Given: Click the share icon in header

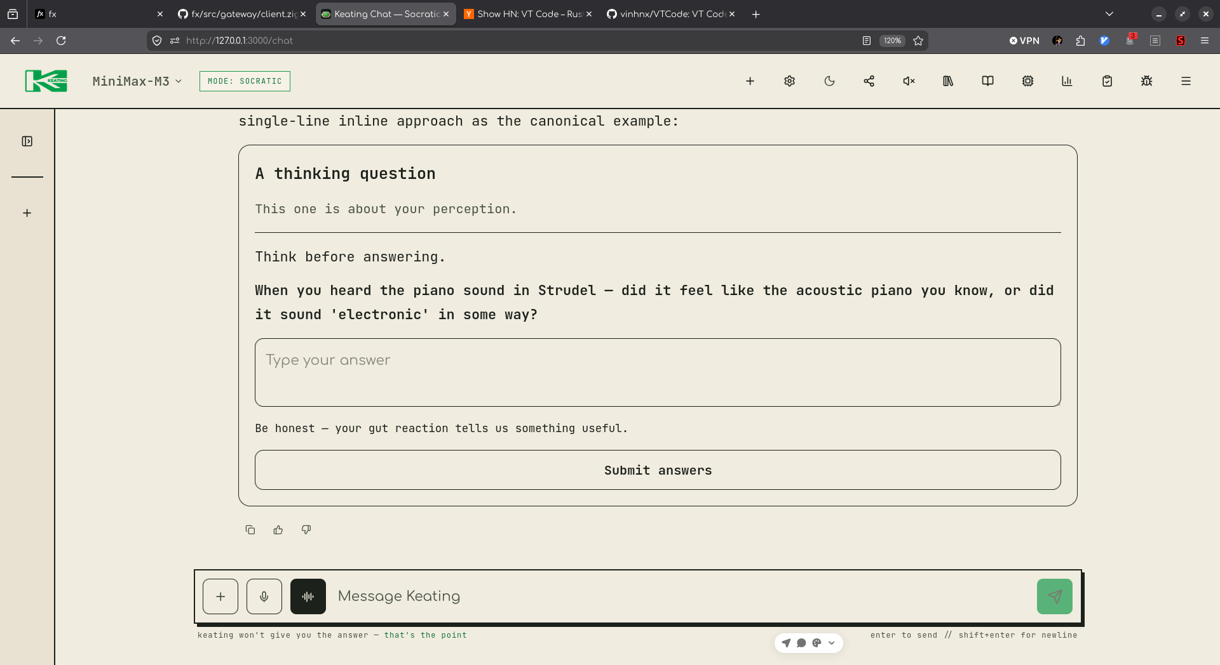Looking at the screenshot, I should click(x=869, y=81).
